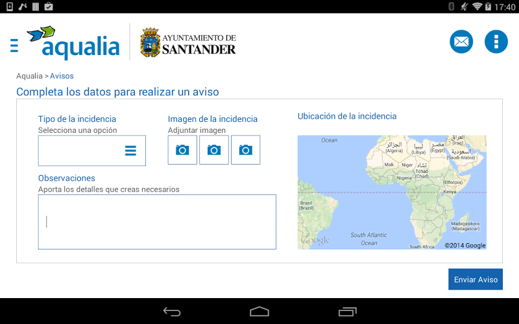Image resolution: width=519 pixels, height=324 pixels.
Task: Open the three-dot overflow menu
Action: (x=496, y=41)
